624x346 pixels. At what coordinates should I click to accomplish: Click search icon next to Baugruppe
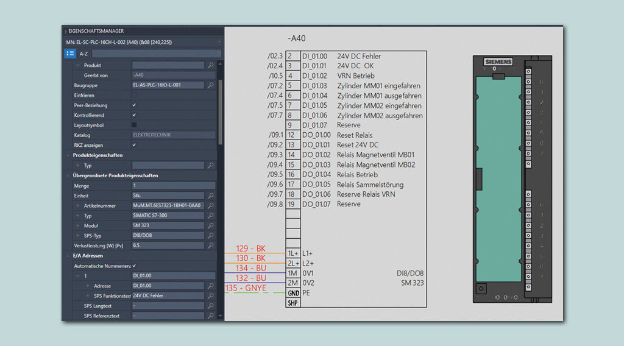point(211,85)
